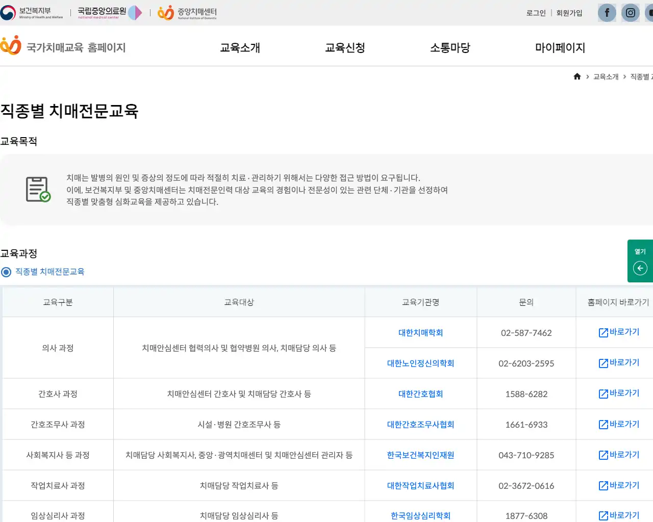Click 바로가기 for 대한간호조무사협회 row
This screenshot has height=522, width=653.
coord(619,424)
